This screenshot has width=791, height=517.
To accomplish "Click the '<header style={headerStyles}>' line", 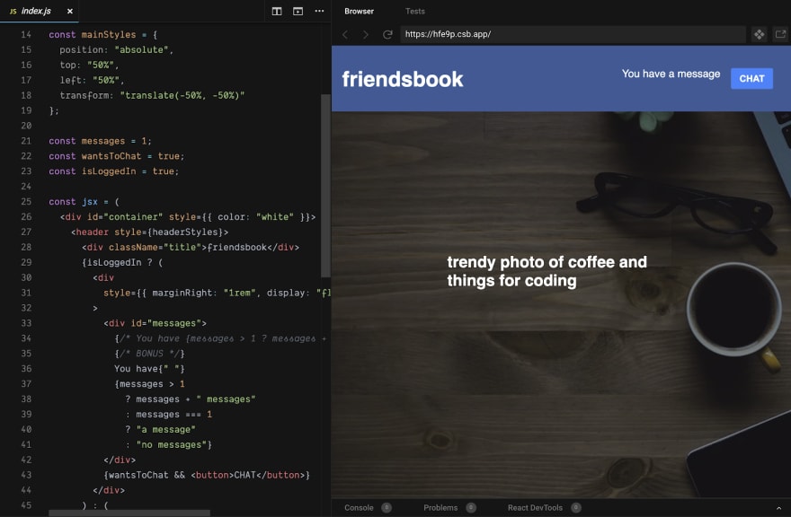I will [149, 232].
